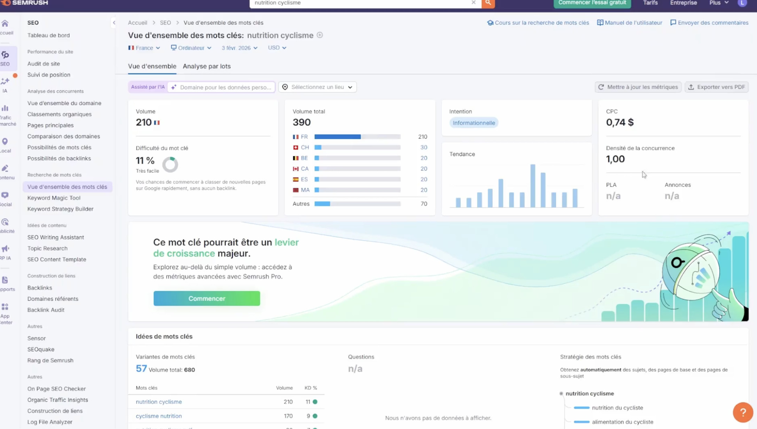This screenshot has height=429, width=757.
Task: Click the tallest bar in Tendance chart
Action: (533, 186)
